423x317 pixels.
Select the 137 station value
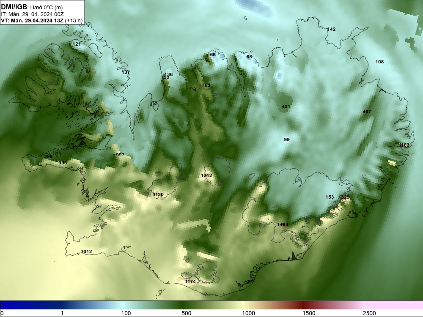pyautogui.click(x=126, y=72)
